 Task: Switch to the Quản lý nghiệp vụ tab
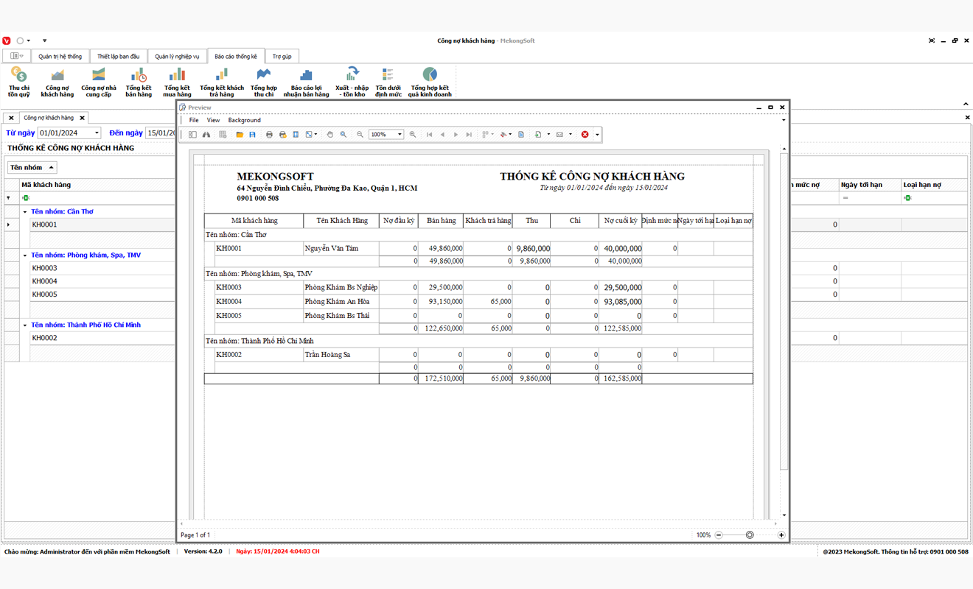[177, 57]
